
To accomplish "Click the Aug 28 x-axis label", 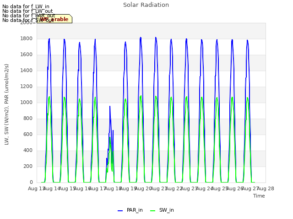I will (x=266, y=188).
